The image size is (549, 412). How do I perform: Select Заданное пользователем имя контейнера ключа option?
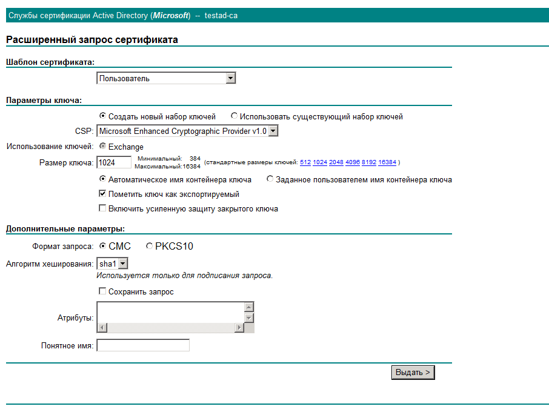[270, 179]
